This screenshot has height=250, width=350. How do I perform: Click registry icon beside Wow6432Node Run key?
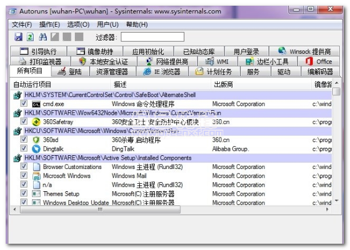pos(17,113)
